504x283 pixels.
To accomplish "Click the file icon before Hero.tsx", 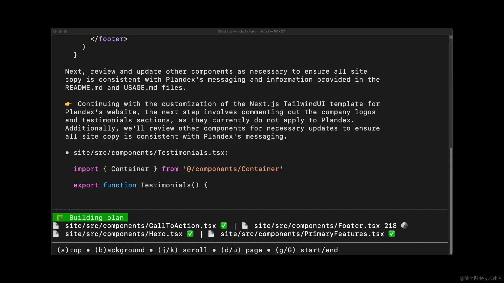I will 56,234.
